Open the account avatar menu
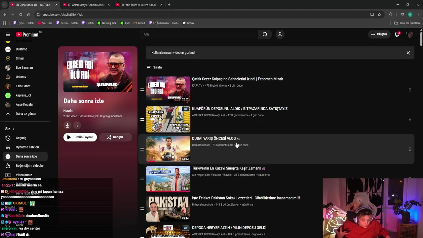The image size is (423, 238). pos(410,34)
